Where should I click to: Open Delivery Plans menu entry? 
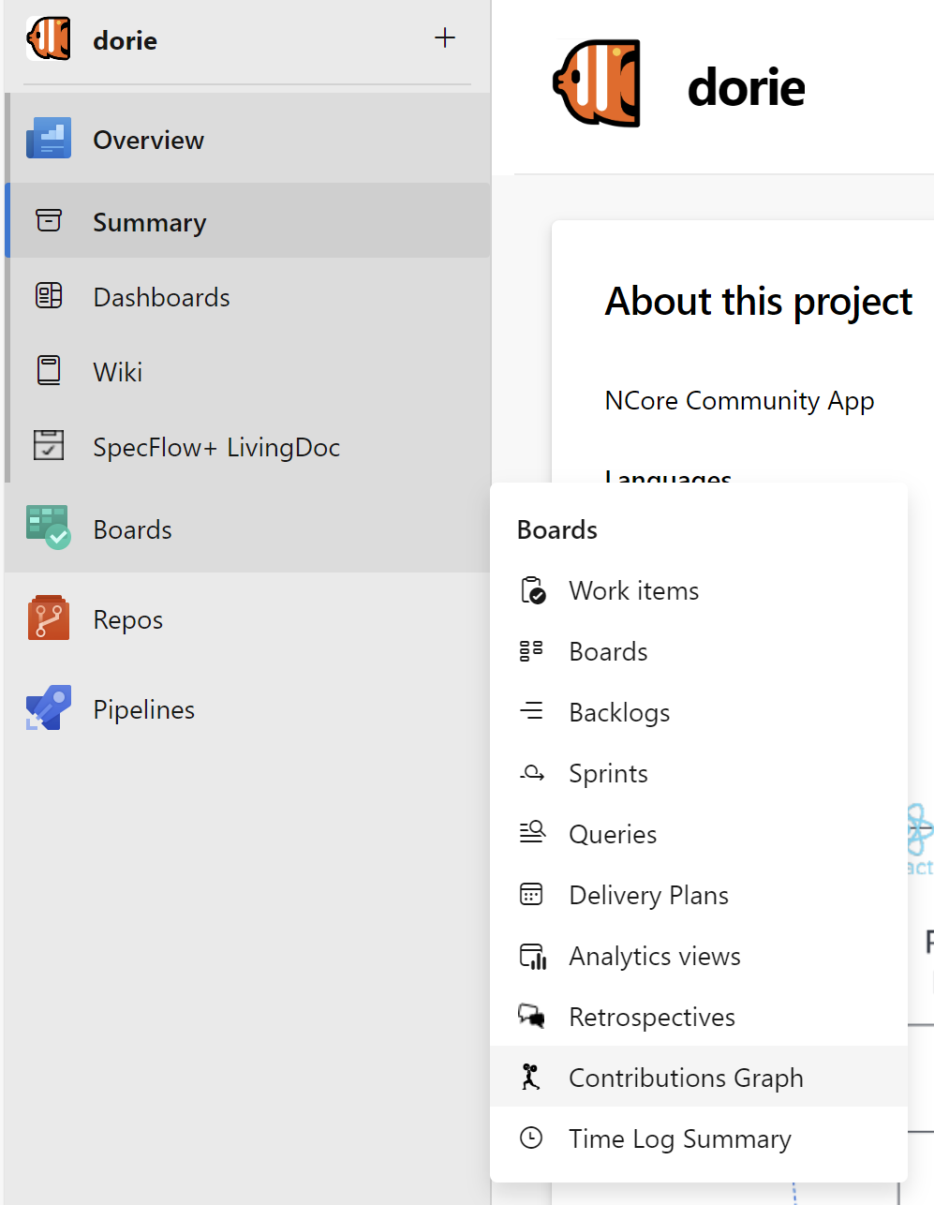[x=699, y=896]
